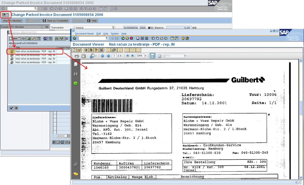Screen dimensions: 304x185
Task: Open Help menu in Document Viewer
Action: coord(124,34)
